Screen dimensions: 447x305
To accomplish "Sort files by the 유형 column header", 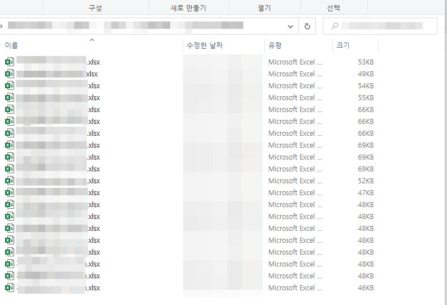I will pos(275,45).
